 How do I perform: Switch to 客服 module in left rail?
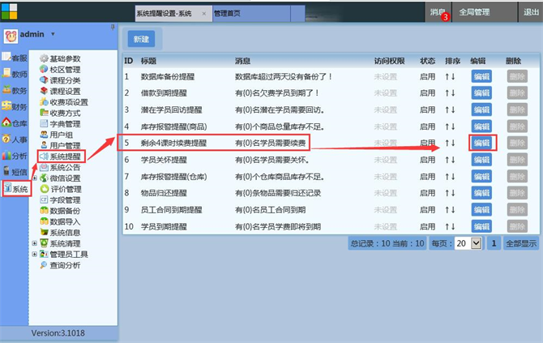(15, 57)
